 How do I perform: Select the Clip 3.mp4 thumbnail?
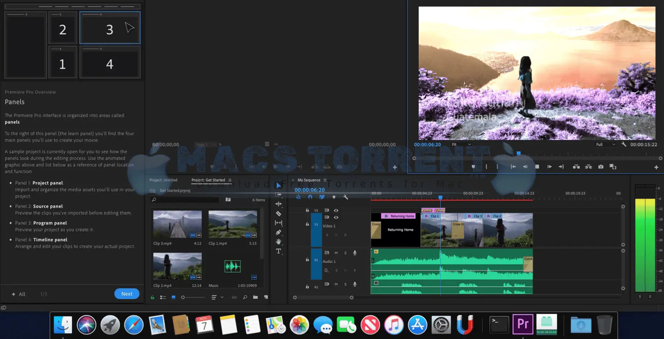tap(177, 224)
